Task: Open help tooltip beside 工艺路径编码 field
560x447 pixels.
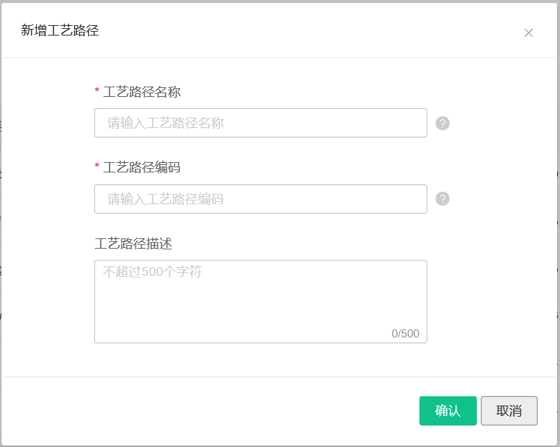Action: [x=442, y=198]
